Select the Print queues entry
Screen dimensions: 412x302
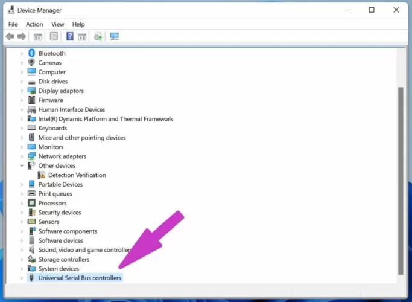[x=55, y=194]
